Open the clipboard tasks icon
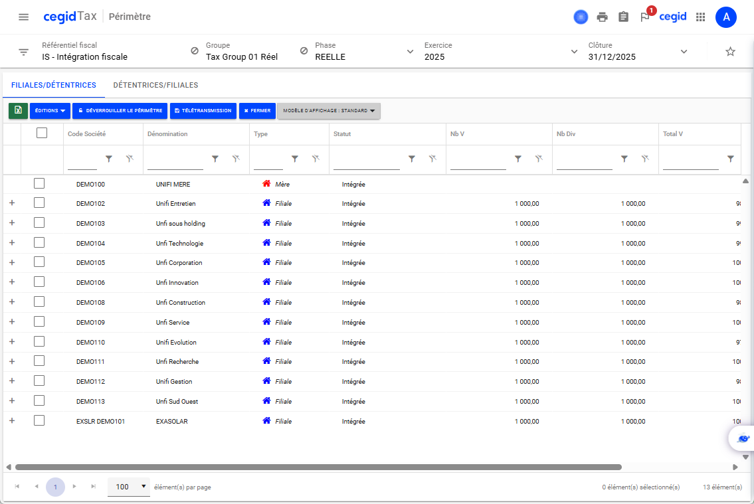The image size is (754, 504). click(623, 17)
